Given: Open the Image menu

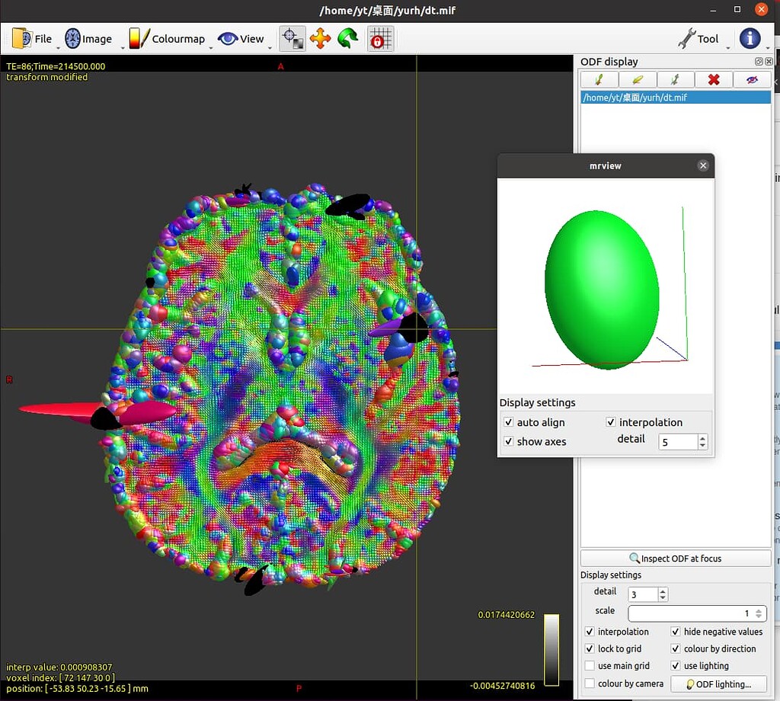Looking at the screenshot, I should tap(88, 39).
